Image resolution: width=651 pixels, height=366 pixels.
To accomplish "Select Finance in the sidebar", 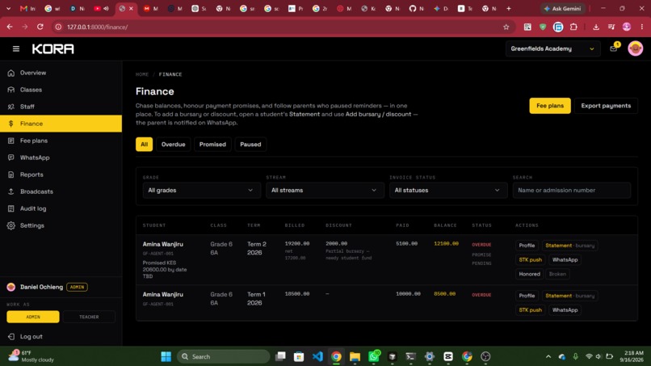I will pyautogui.click(x=61, y=124).
